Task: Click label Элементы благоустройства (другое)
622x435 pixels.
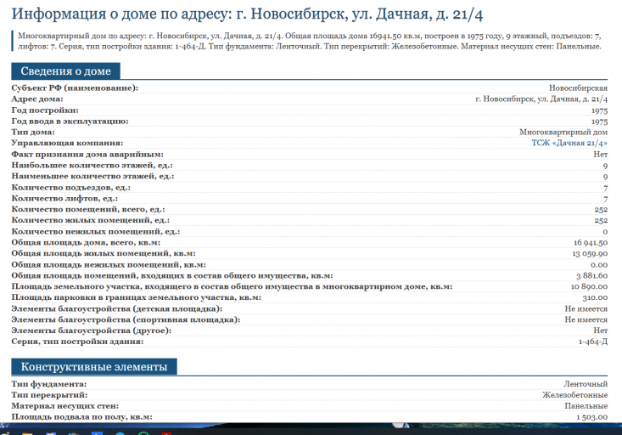Action: coord(92,330)
